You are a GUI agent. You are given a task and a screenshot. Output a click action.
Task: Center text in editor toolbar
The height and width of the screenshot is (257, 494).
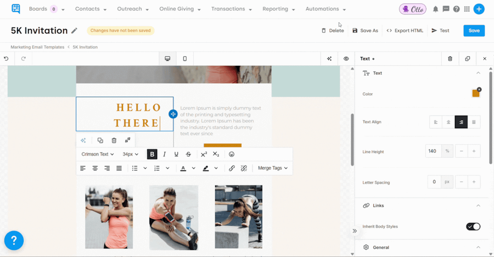(x=95, y=168)
